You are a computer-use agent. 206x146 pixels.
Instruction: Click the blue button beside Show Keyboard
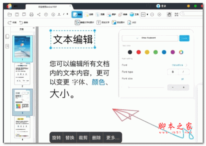184,38
